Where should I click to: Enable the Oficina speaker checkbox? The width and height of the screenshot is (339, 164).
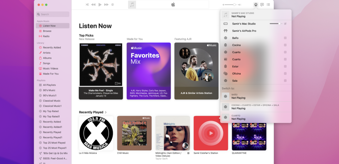pos(285,74)
